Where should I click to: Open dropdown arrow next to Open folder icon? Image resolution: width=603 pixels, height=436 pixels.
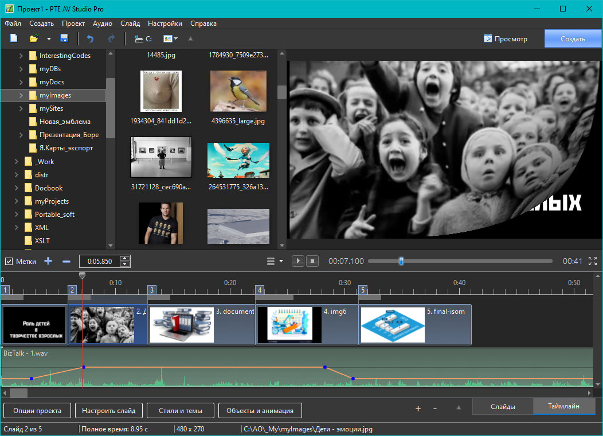click(49, 39)
